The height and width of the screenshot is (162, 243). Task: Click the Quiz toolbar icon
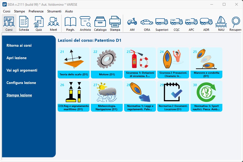click(x=39, y=23)
